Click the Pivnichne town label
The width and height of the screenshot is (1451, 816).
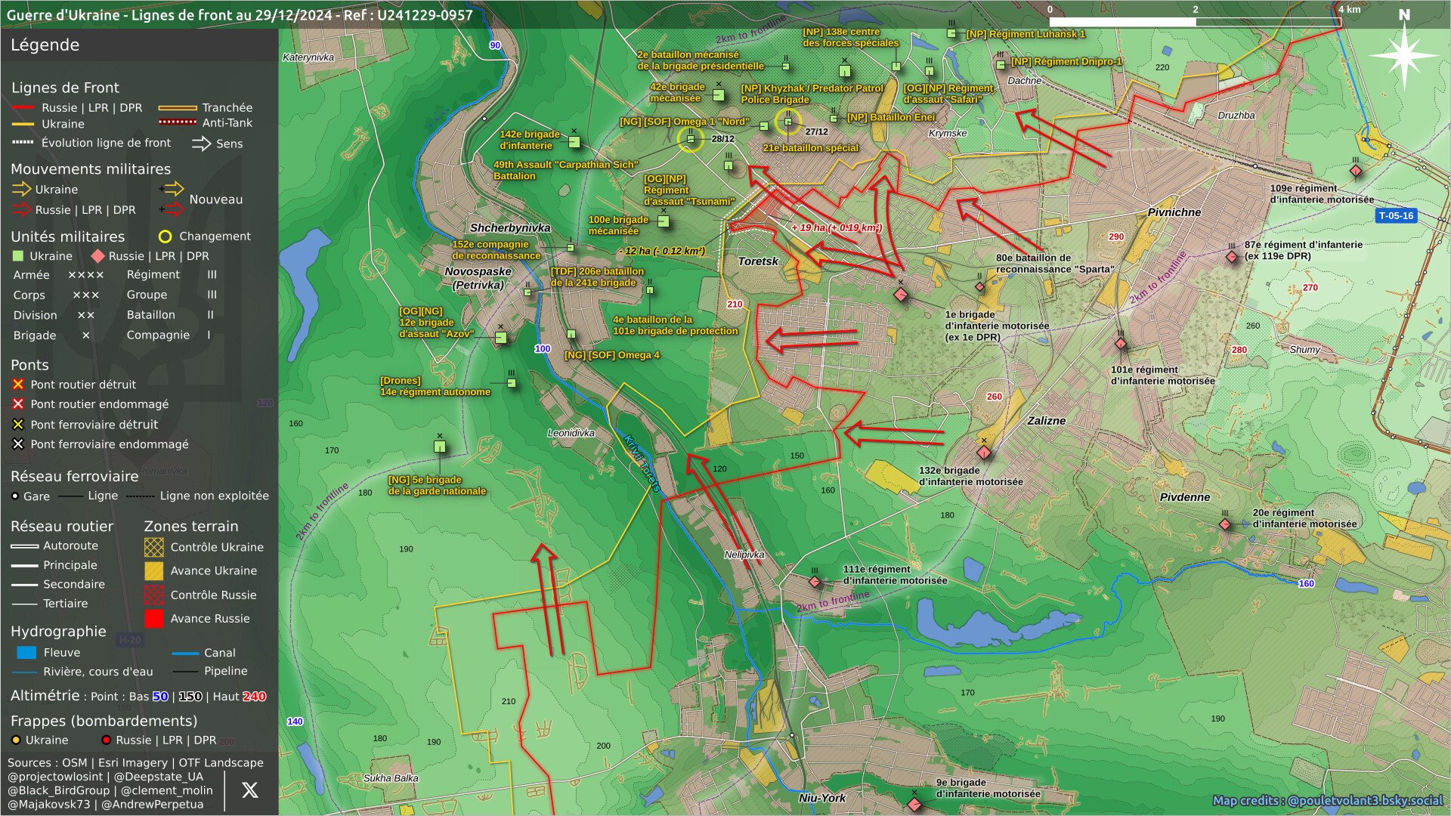[1174, 212]
